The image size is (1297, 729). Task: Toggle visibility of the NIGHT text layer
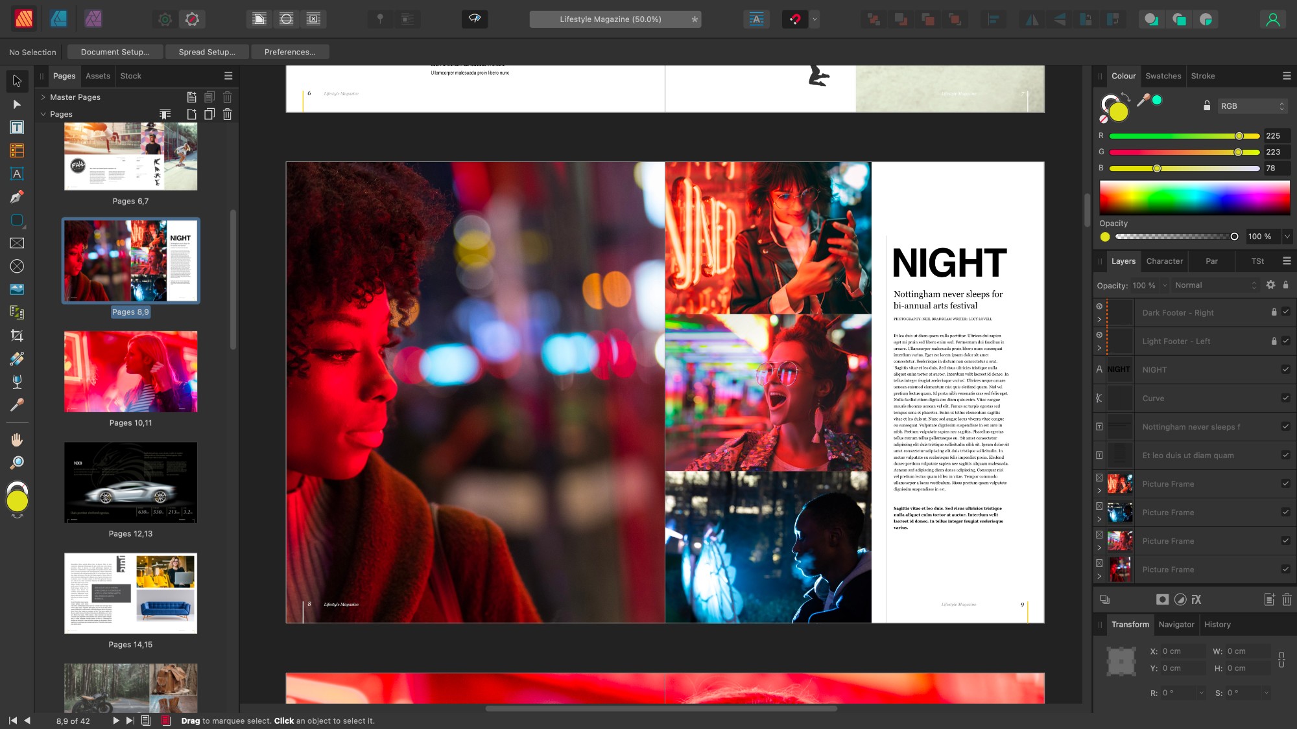1286,369
